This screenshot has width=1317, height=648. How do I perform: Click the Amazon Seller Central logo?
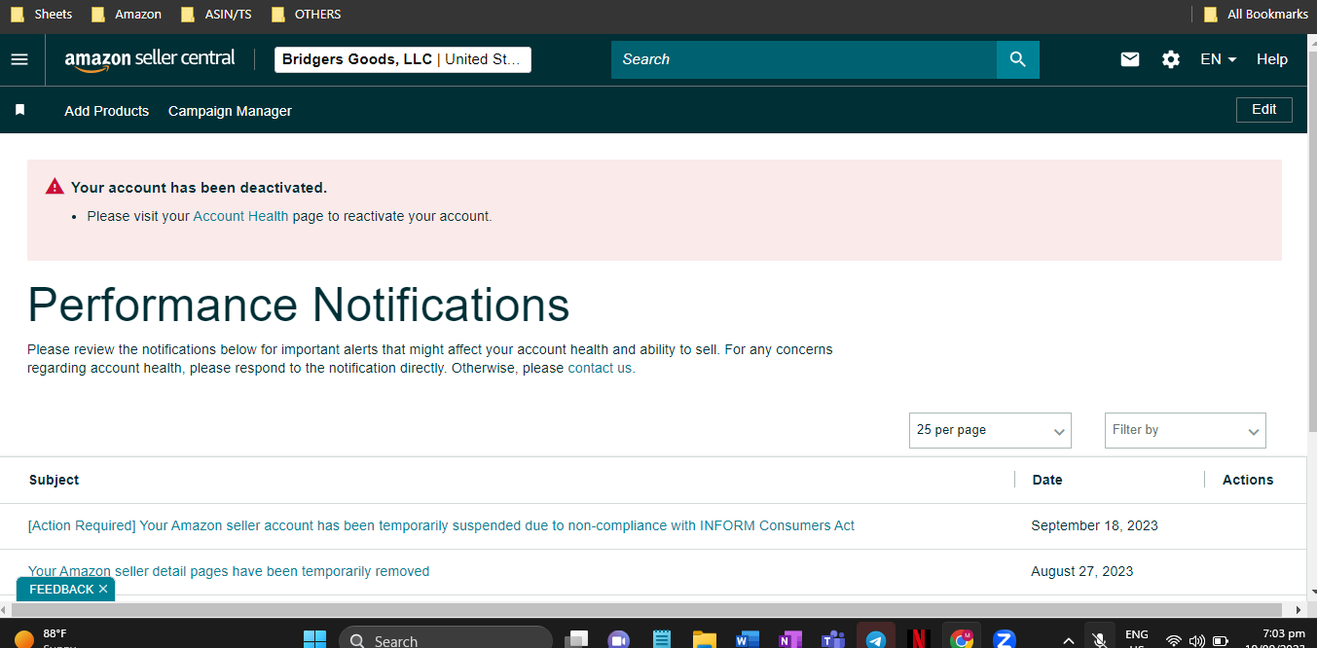click(x=150, y=59)
